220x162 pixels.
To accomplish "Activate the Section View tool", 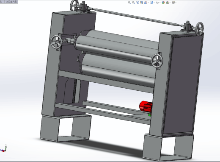I will (x=142, y=3).
